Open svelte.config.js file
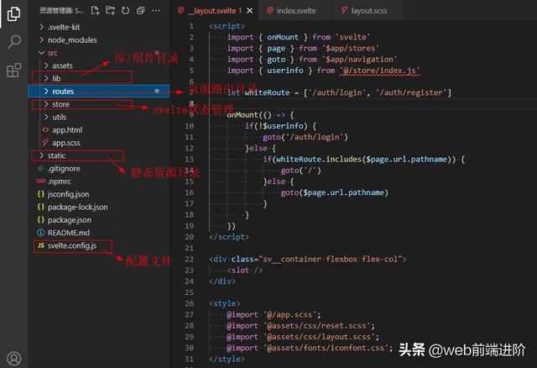The image size is (537, 368). (99, 245)
